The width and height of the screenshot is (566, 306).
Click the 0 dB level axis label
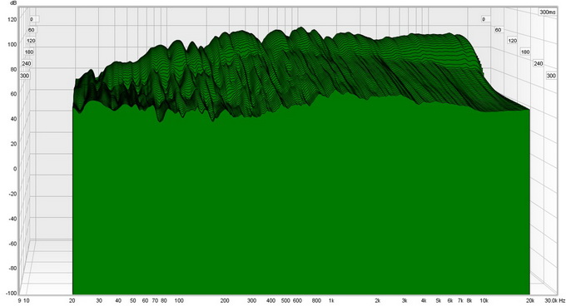coord(15,169)
